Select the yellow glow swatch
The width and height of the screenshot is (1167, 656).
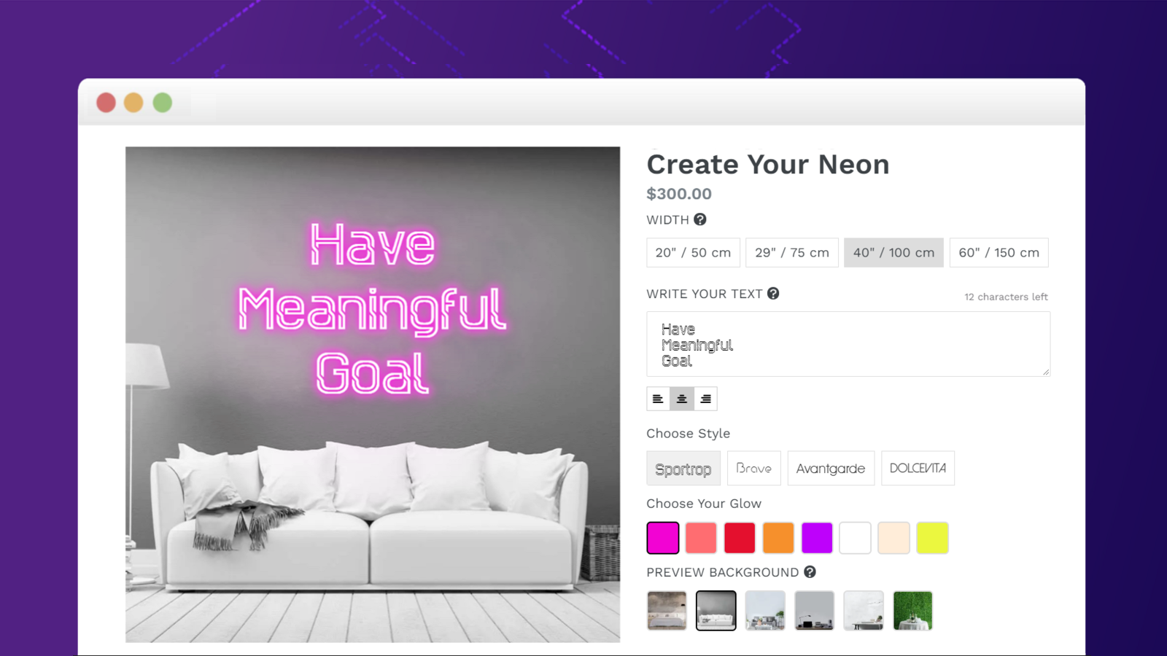pyautogui.click(x=932, y=537)
